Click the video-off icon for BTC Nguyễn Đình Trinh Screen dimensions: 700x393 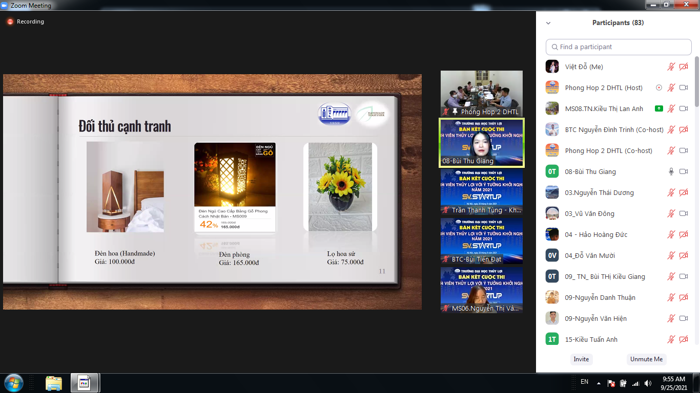684,129
